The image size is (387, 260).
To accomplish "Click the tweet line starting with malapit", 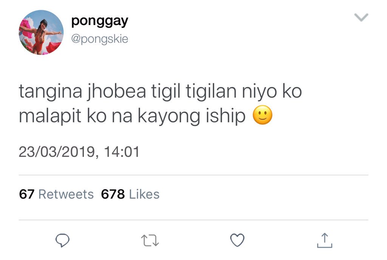I will (x=146, y=116).
